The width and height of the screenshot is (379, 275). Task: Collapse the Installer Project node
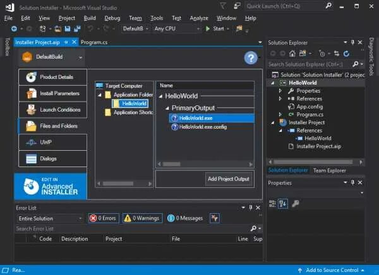pos(273,122)
